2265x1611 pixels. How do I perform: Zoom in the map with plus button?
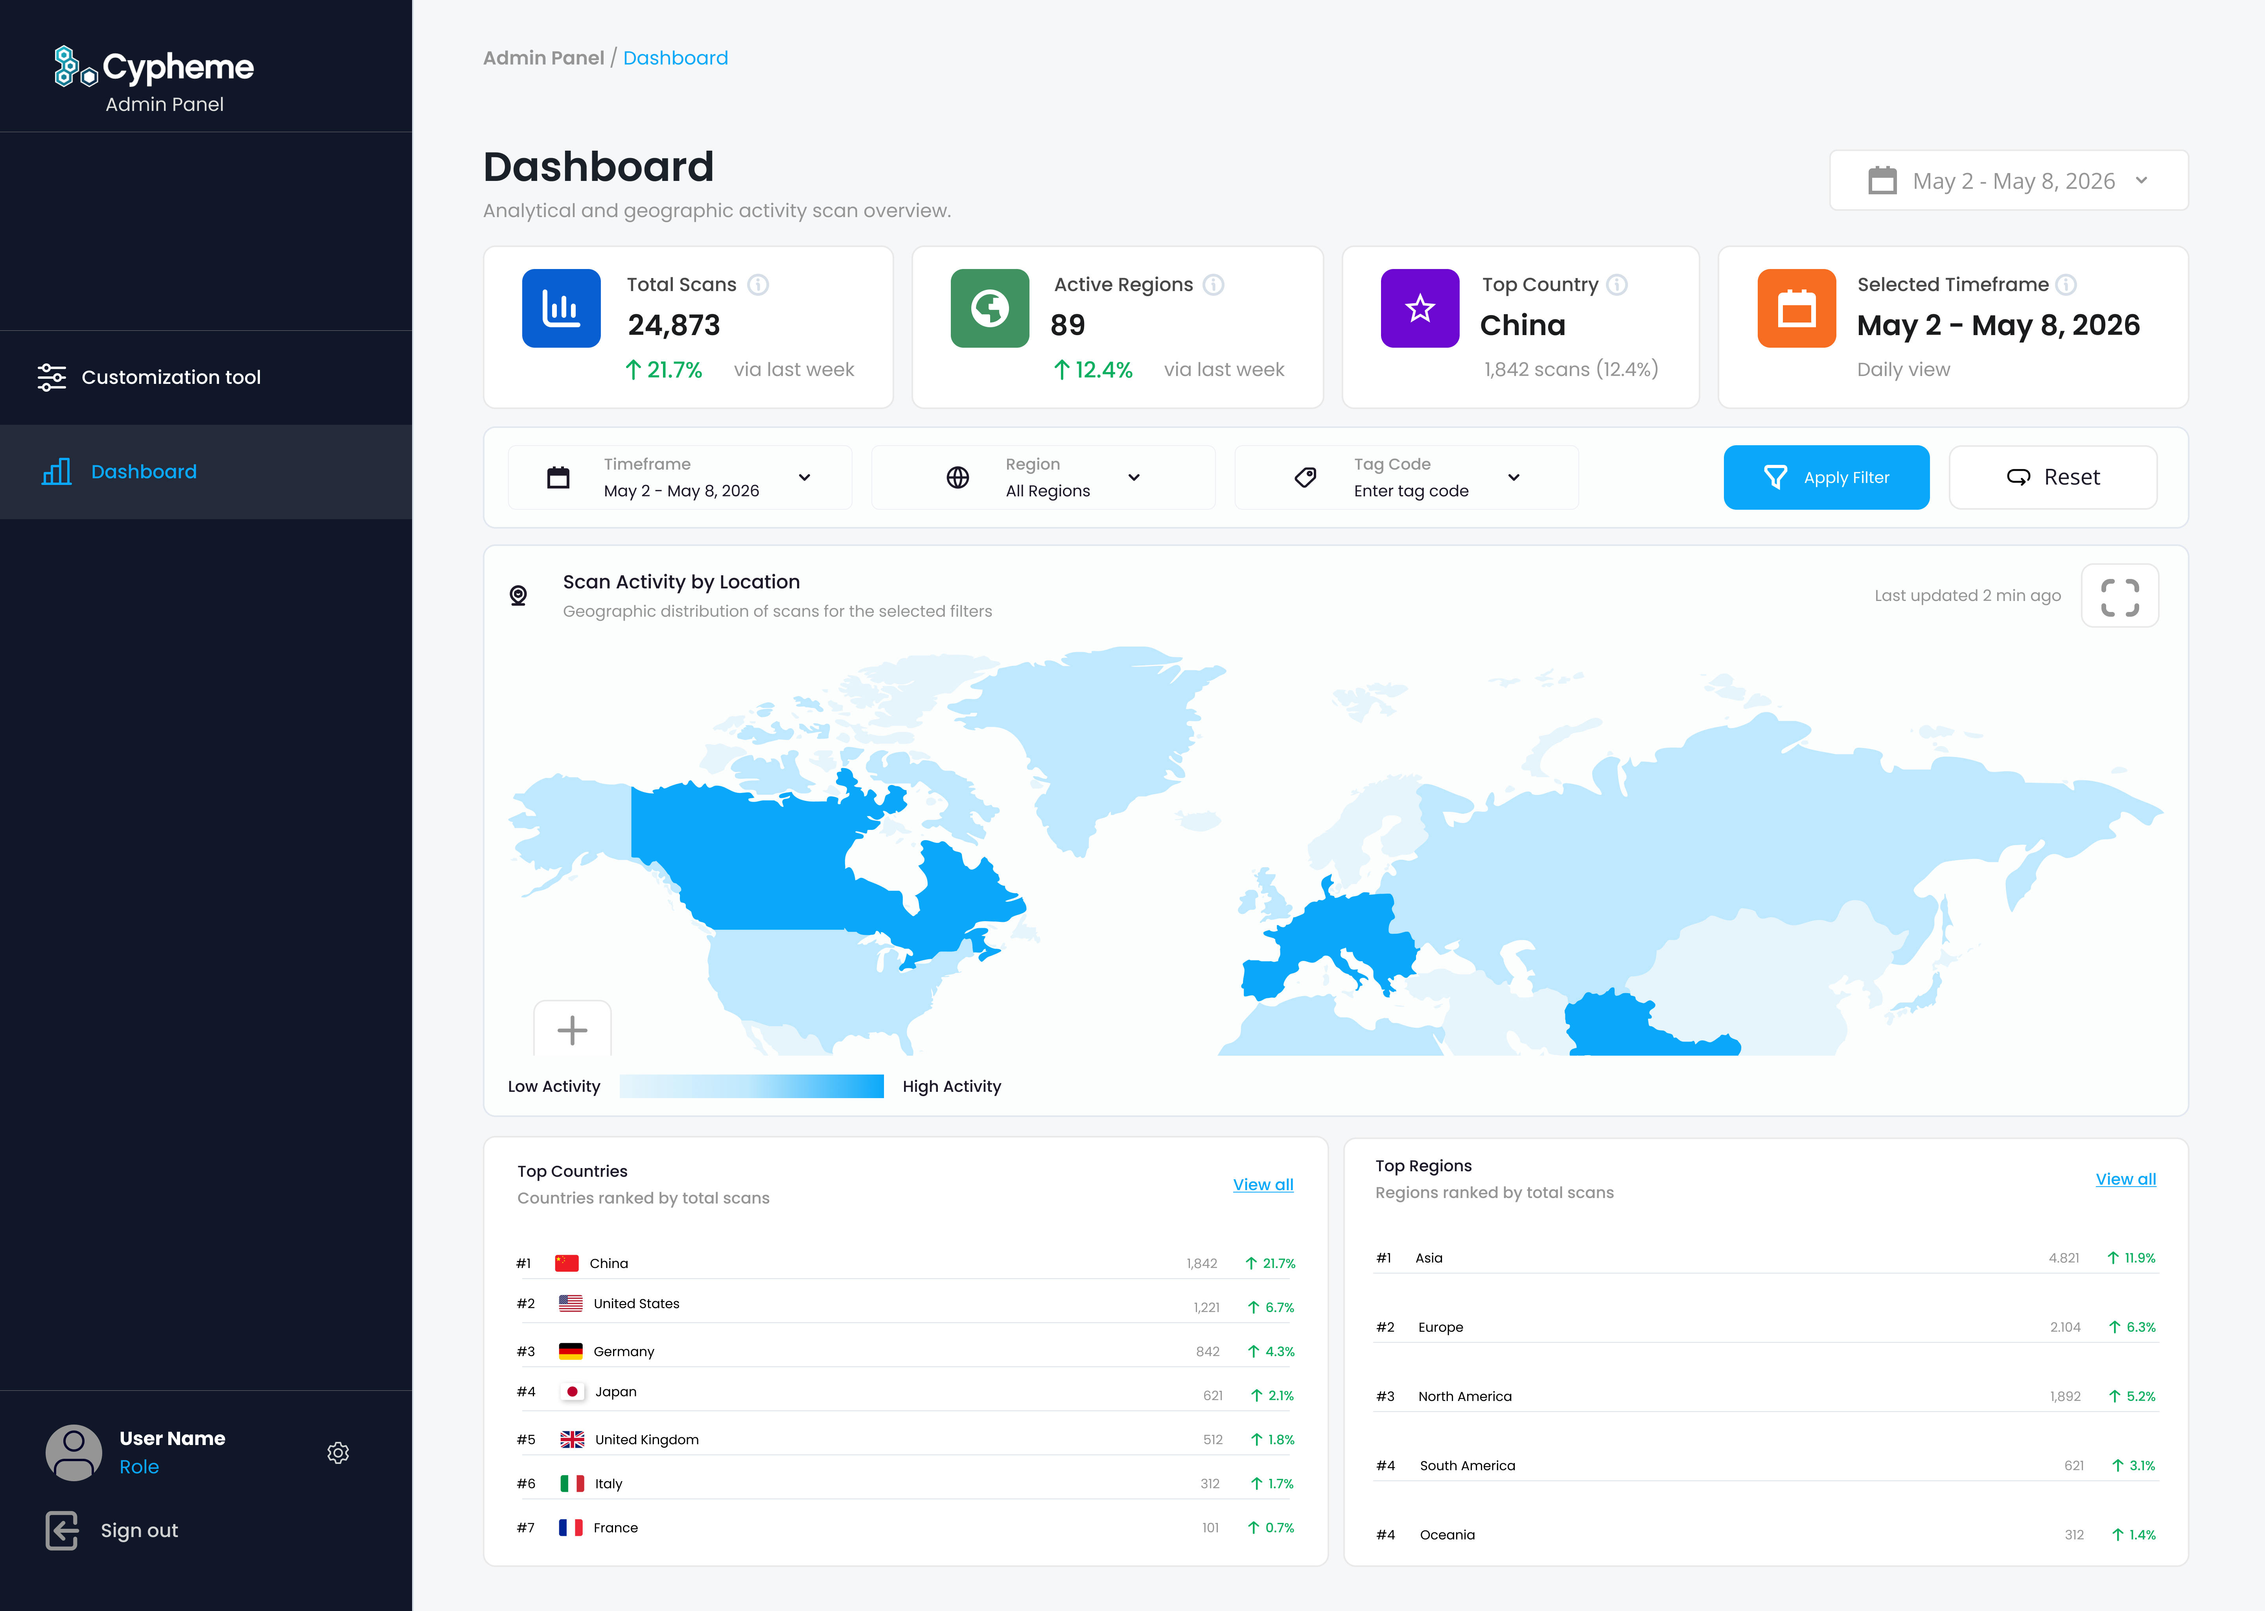coord(572,1030)
